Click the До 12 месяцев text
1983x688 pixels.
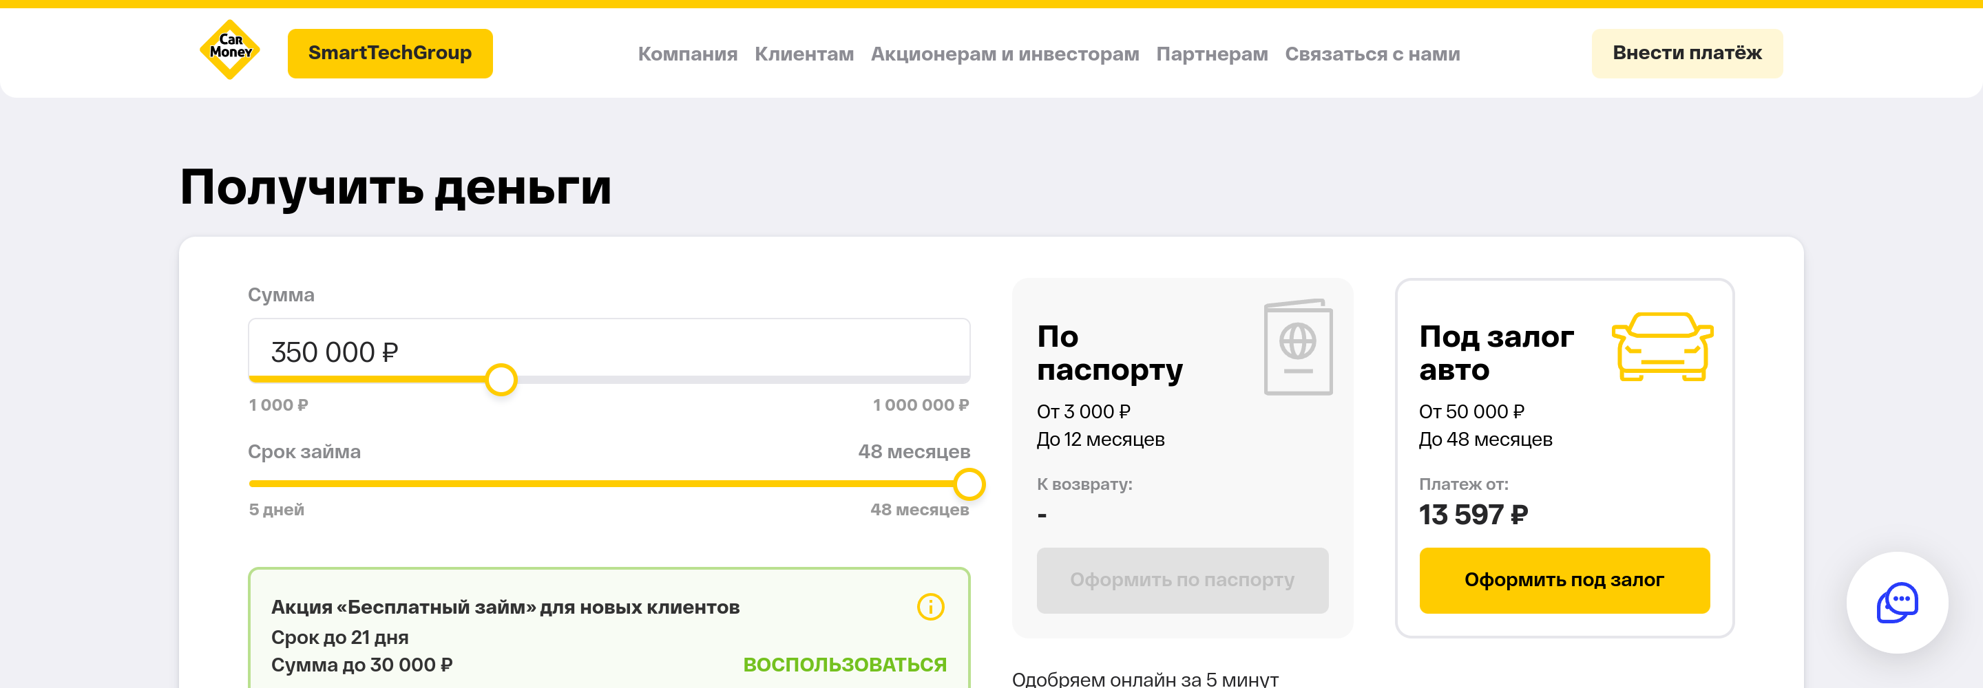coord(1100,440)
